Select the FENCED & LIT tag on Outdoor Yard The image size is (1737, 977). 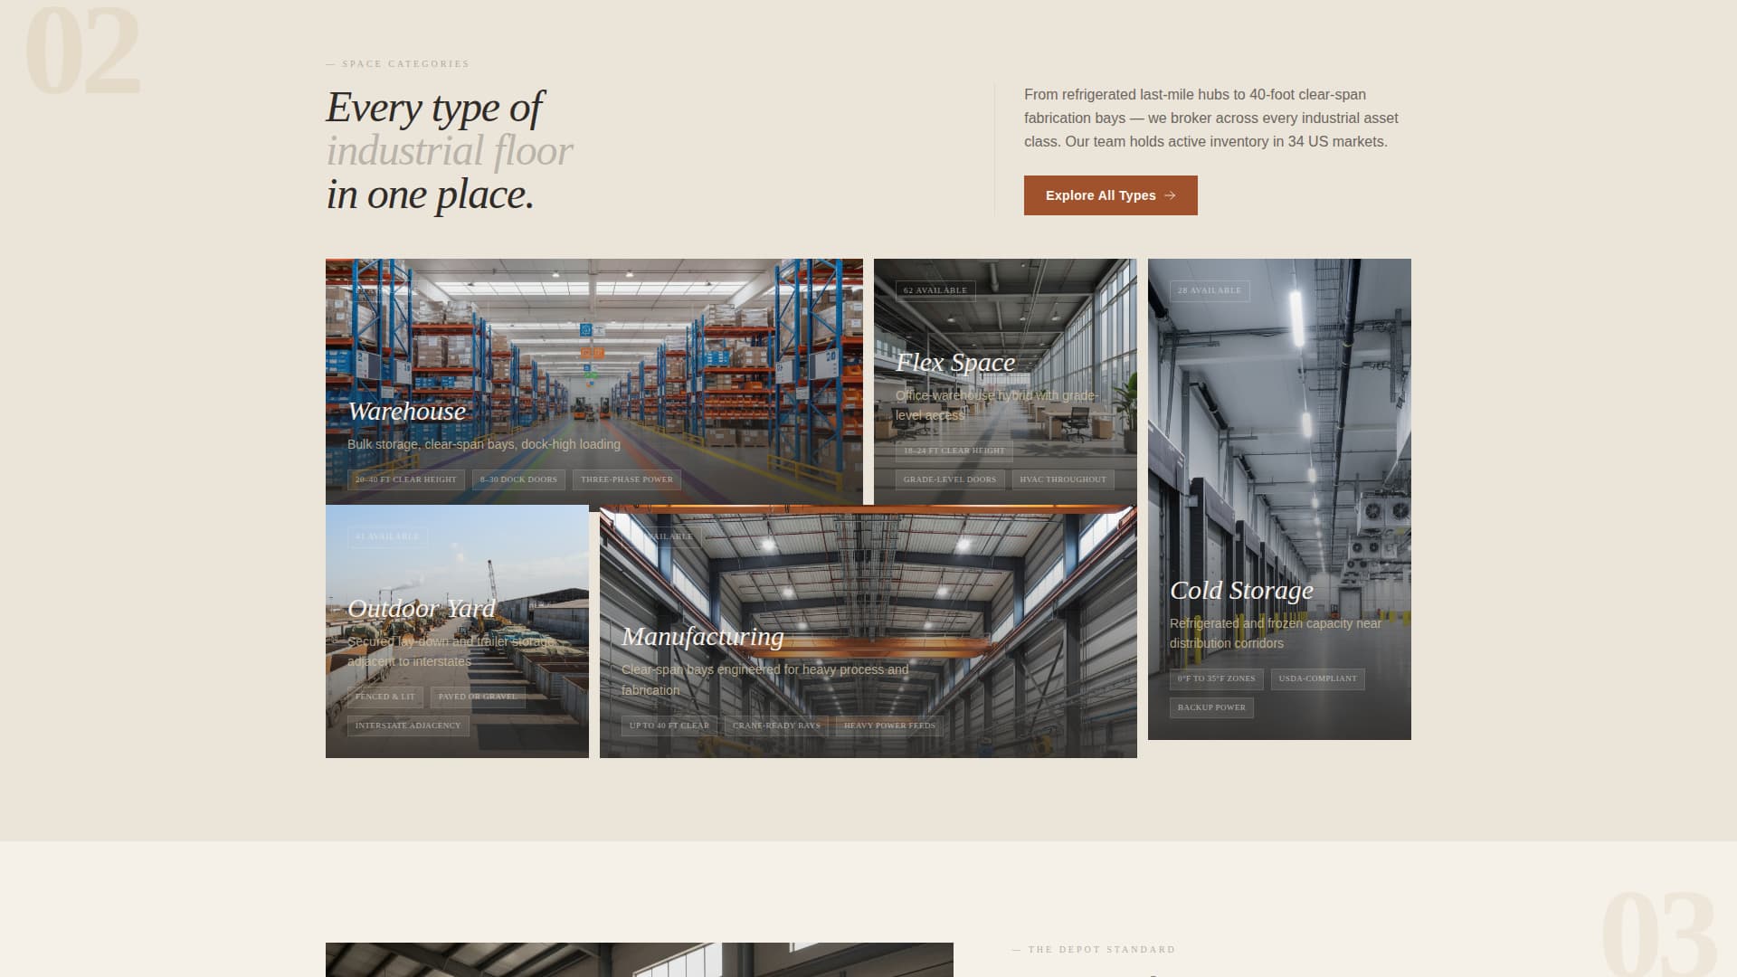point(384,697)
